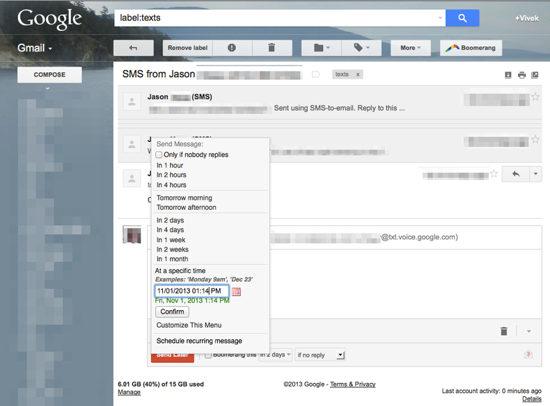This screenshot has height=406, width=550.
Task: Click Remove label button
Action: coord(187,48)
